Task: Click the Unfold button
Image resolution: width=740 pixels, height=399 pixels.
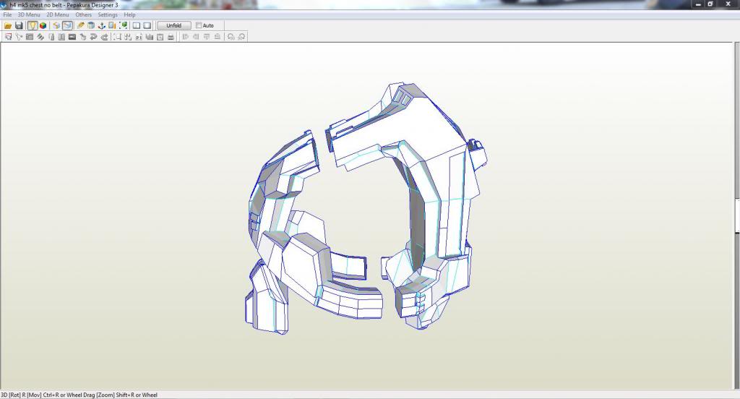Action: [x=174, y=25]
